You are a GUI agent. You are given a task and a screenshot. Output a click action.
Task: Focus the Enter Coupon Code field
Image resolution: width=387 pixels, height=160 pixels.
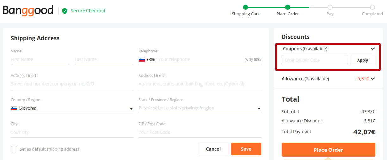click(315, 60)
